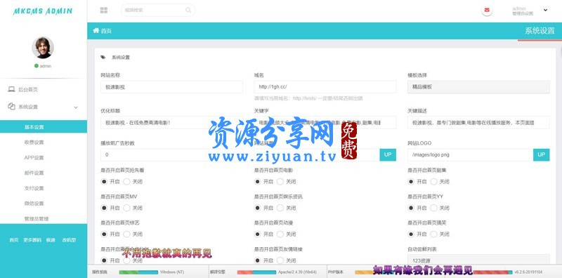This screenshot has height=278, width=562.
Task: Click the MKCMS ADMIN logo
Action: 43,11
